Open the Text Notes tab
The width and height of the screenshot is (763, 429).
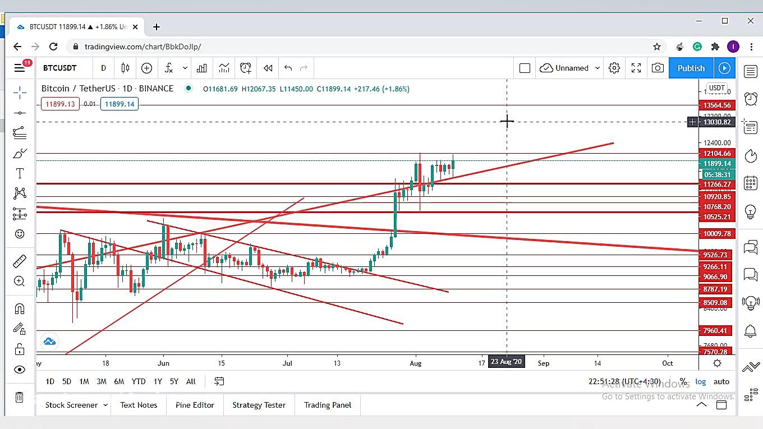[x=139, y=405]
